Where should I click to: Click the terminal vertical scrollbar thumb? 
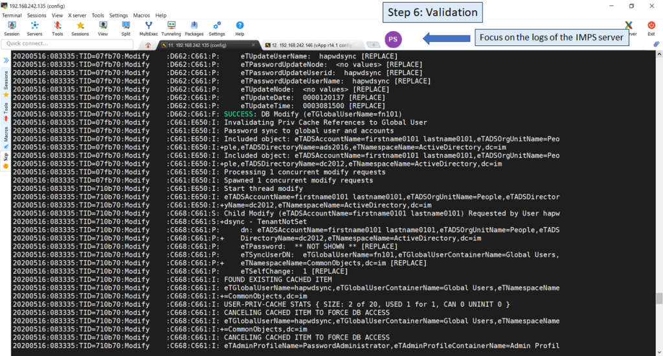coord(659,298)
